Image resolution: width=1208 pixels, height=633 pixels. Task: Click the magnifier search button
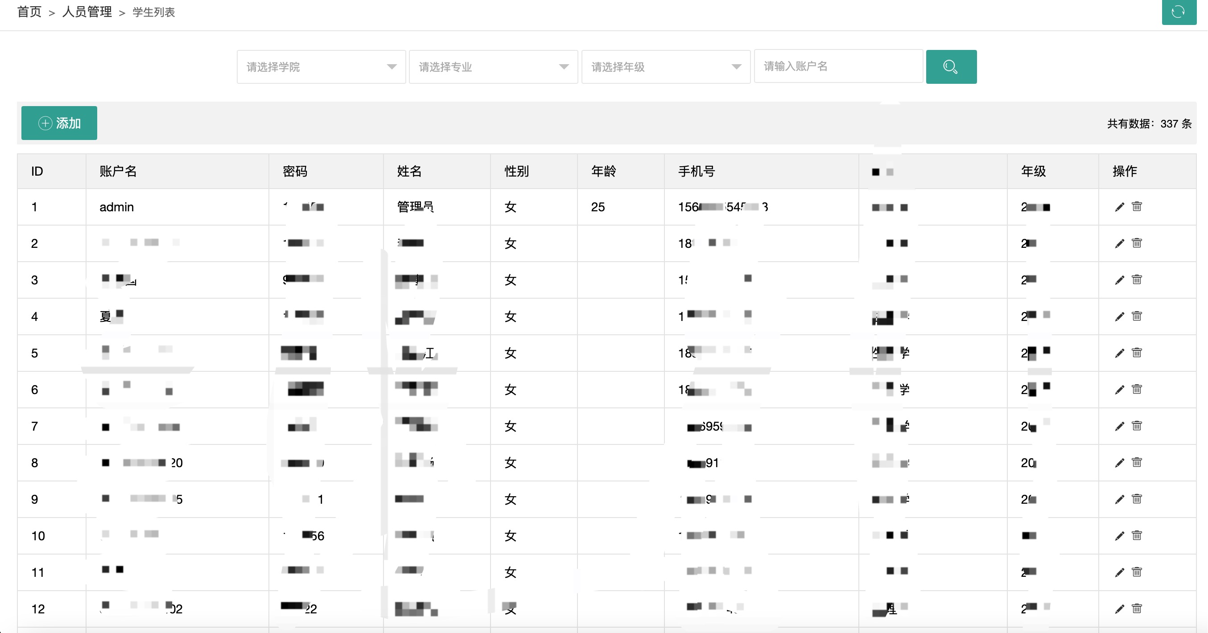click(951, 66)
